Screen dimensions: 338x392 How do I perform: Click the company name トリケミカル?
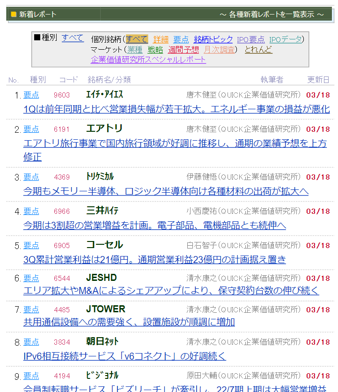pos(100,176)
